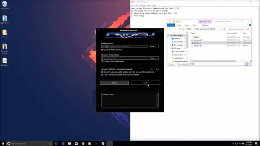
Task: Open Downloads in Explorer navigation pane
Action: tap(178, 45)
